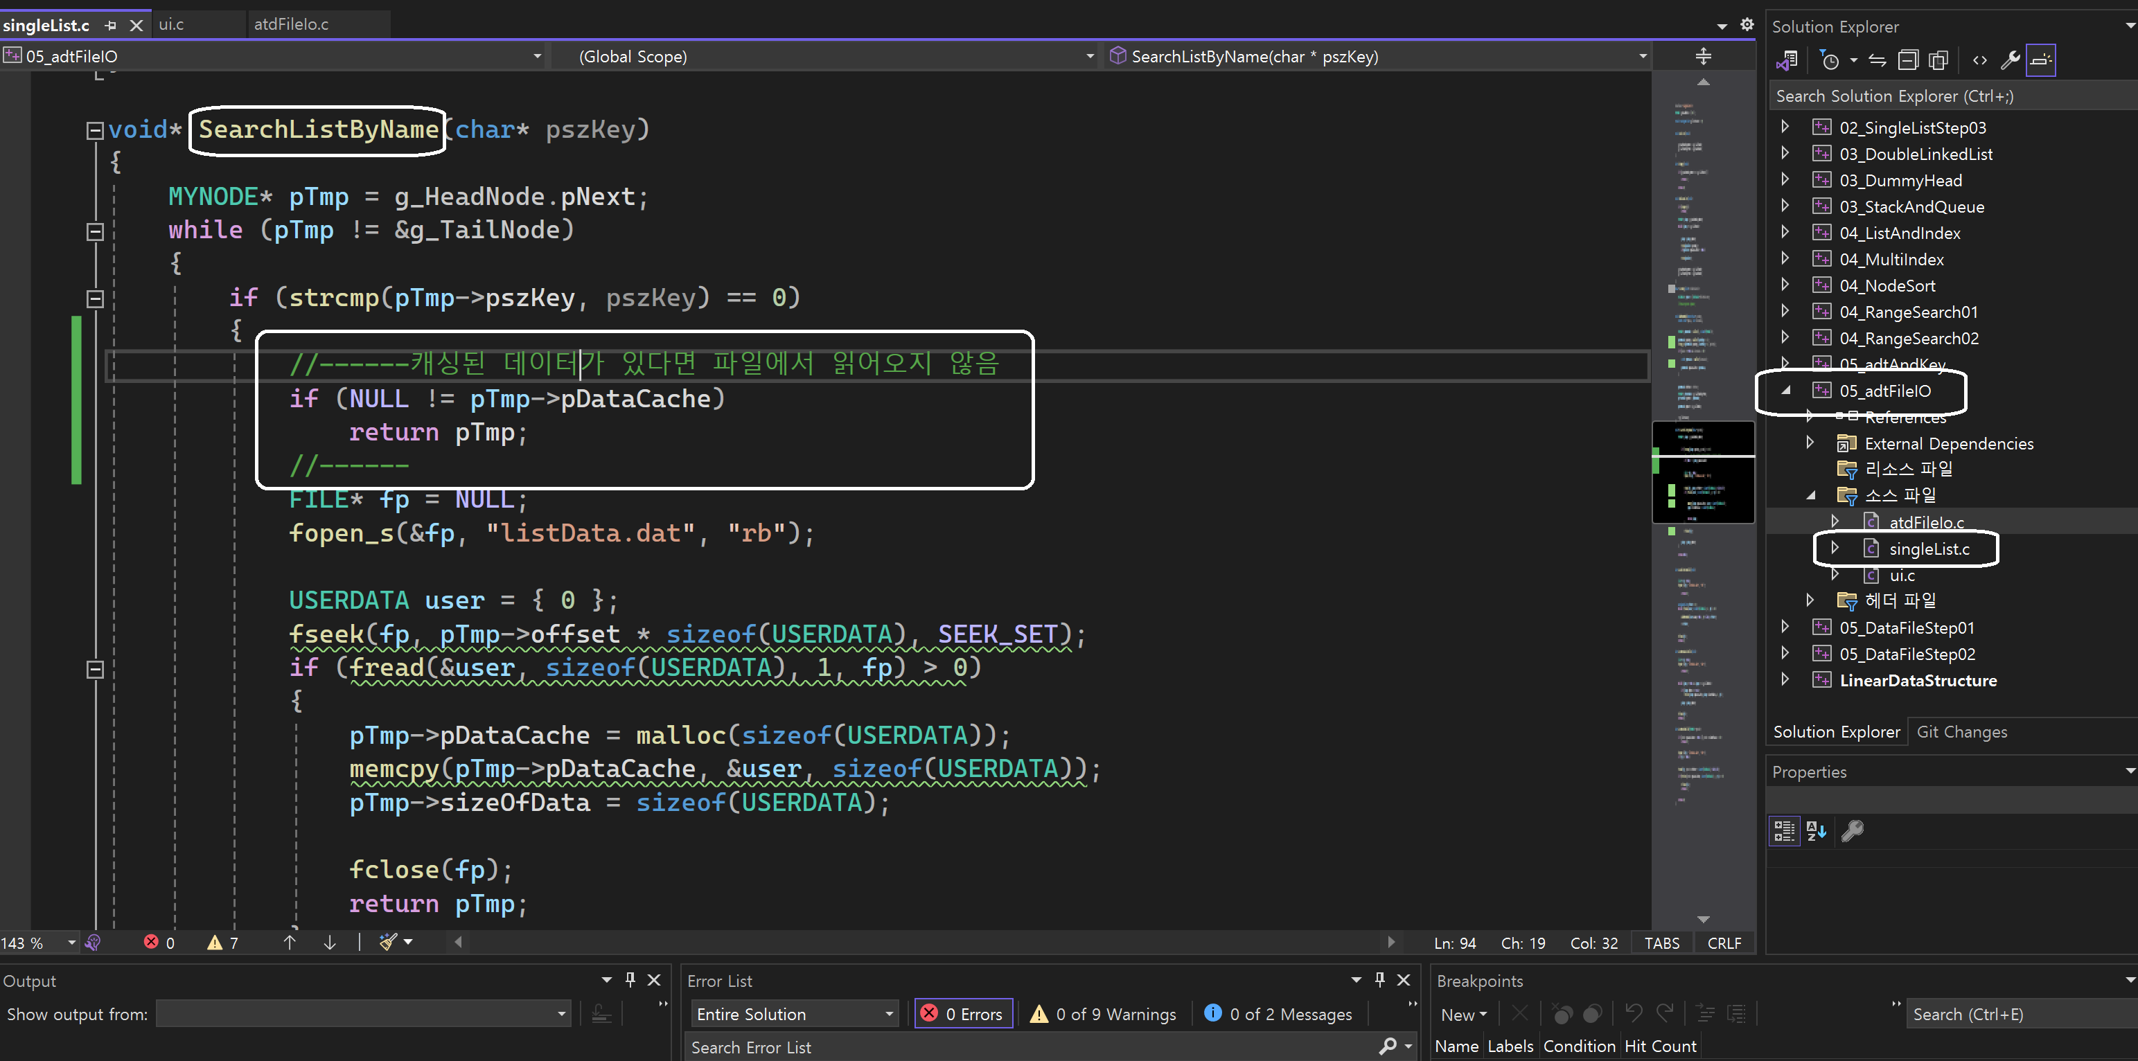The image size is (2138, 1061).
Task: Collapse the fread if-block outline
Action: (95, 668)
